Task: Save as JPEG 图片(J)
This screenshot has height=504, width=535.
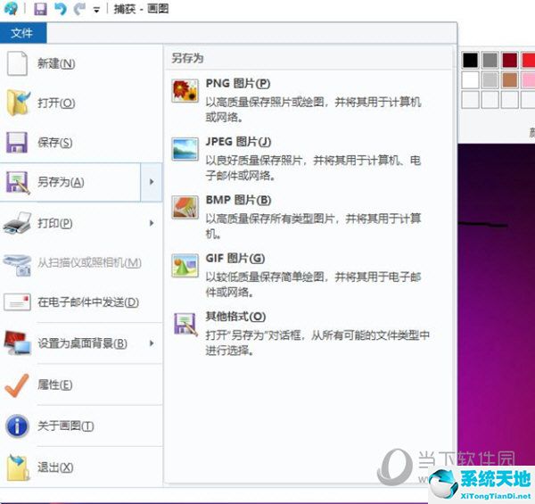Action: pos(309,158)
